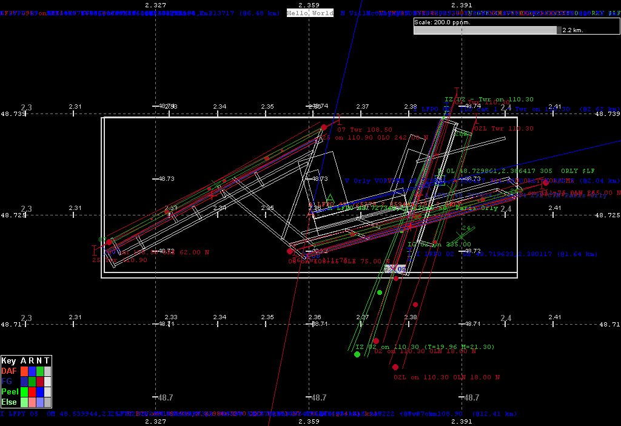Image resolution: width=621 pixels, height=426 pixels.
Task: Click the scale bar labeled 2.2 km
Action: (486, 30)
